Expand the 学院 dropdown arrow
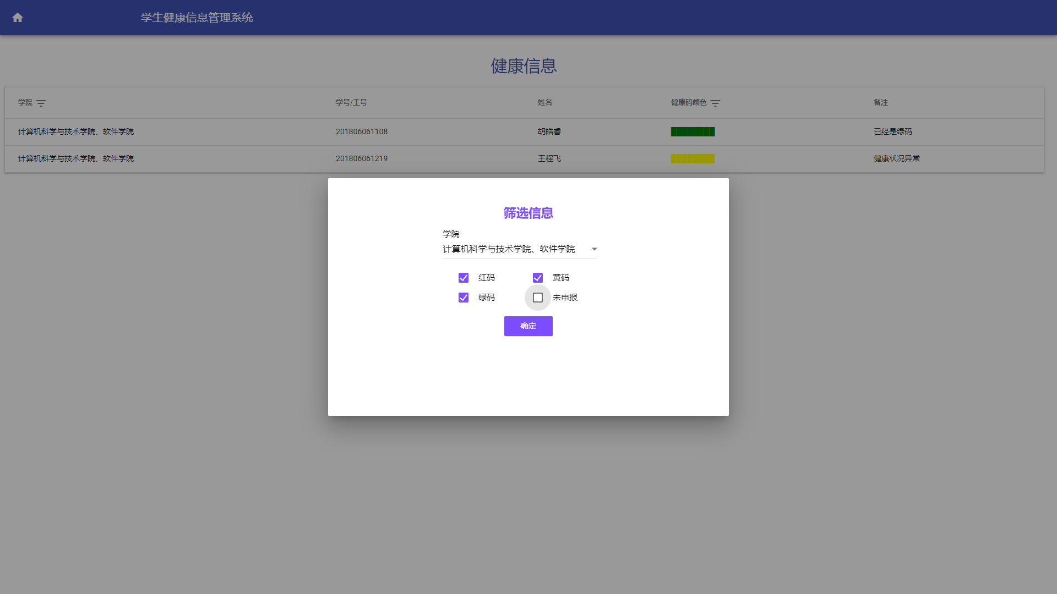 click(x=594, y=249)
